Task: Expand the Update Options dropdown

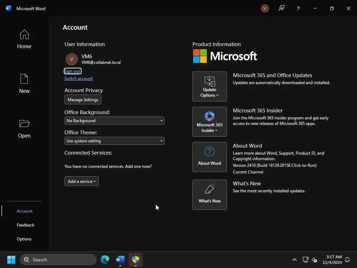Action: (x=210, y=87)
